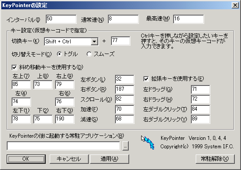Click the 加速(F) label

89,109
